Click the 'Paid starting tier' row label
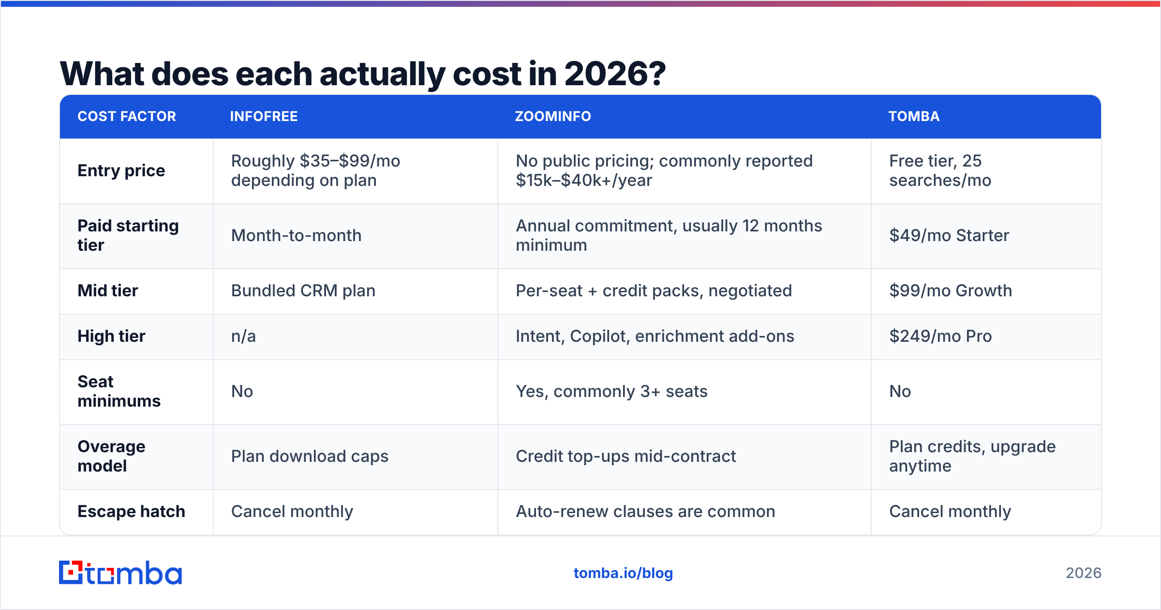 [128, 235]
